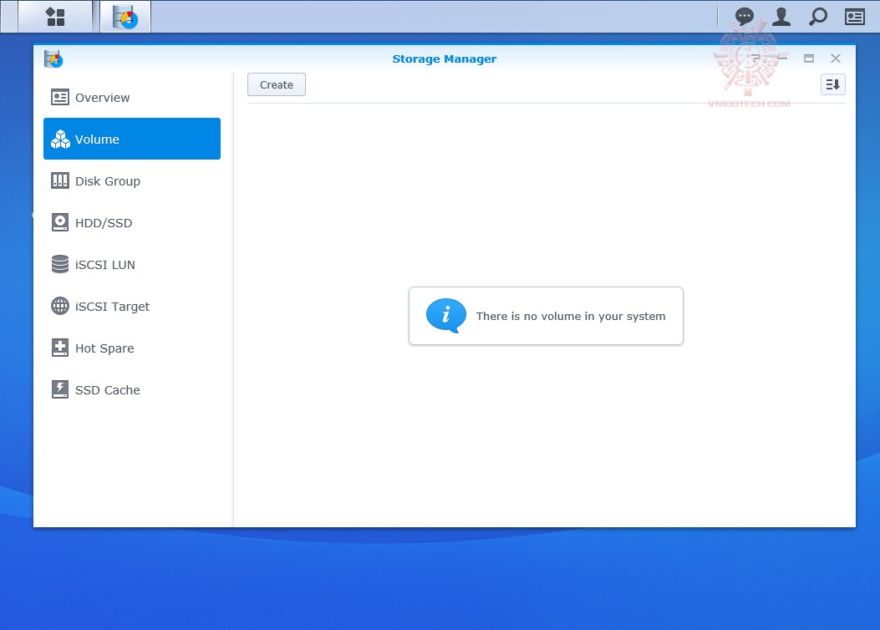Minimize the Storage Manager window
Viewport: 880px width, 630px height.
pyautogui.click(x=782, y=58)
